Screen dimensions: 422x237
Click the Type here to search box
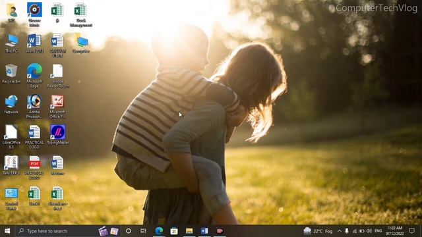point(68,231)
